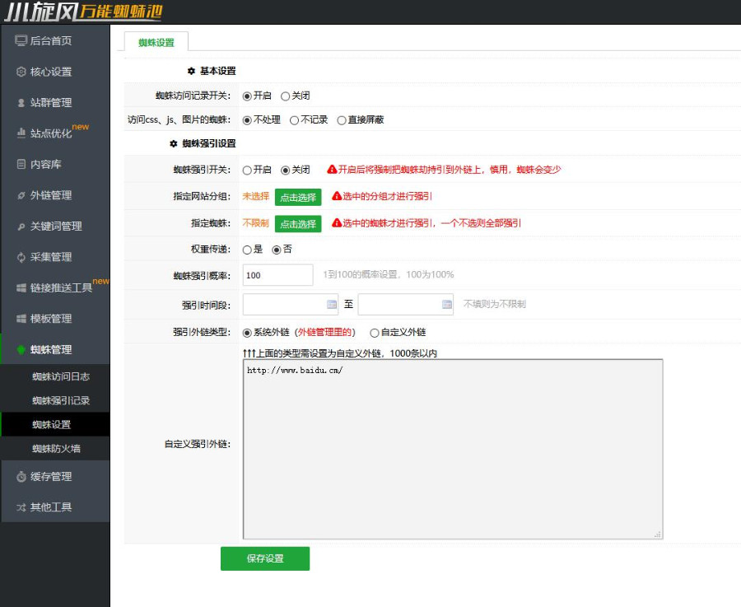Click the document icon beside 内容库
This screenshot has height=607, width=741.
(21, 165)
